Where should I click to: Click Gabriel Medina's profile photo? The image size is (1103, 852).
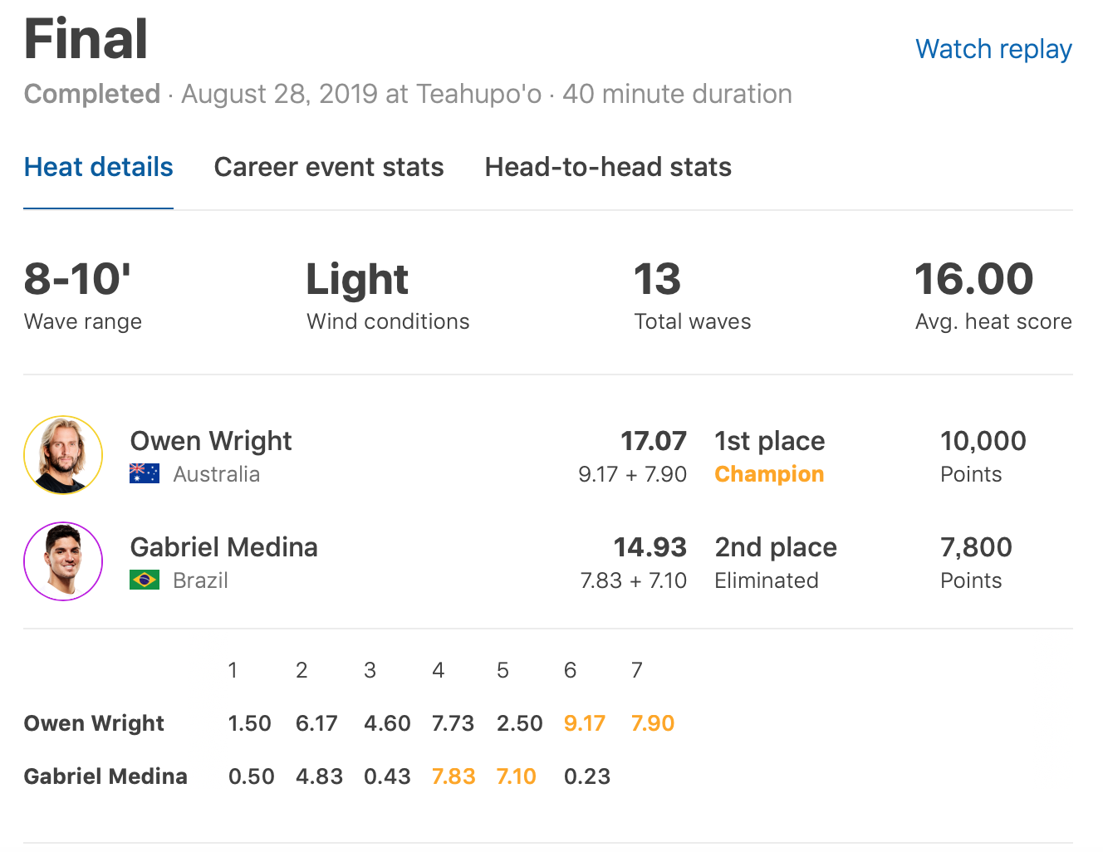click(x=63, y=561)
